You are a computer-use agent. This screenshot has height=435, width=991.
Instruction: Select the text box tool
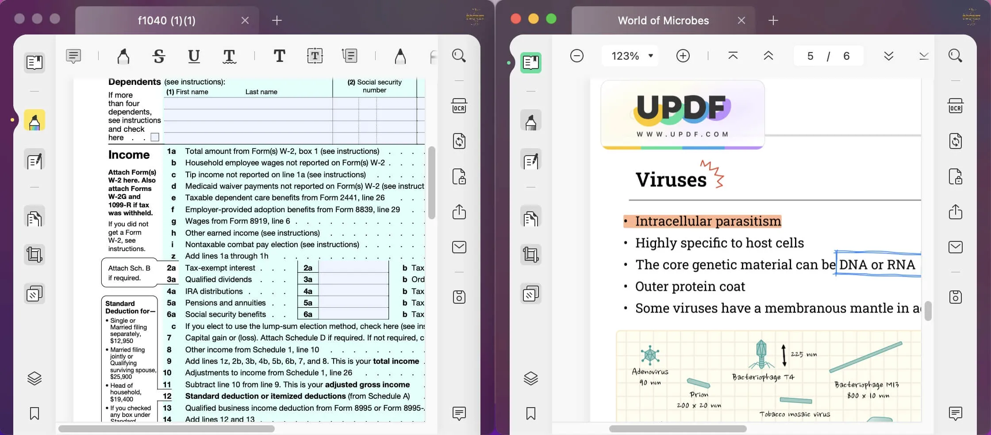point(315,56)
